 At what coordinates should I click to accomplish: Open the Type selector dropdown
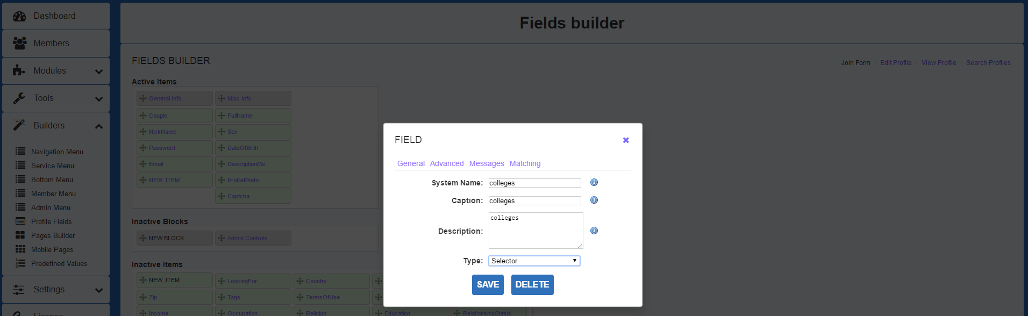pos(534,261)
